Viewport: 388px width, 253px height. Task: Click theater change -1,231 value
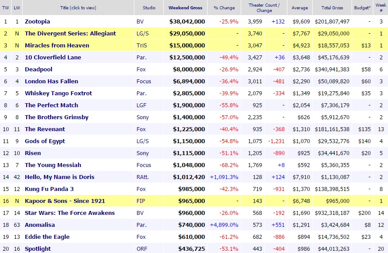coord(276,141)
